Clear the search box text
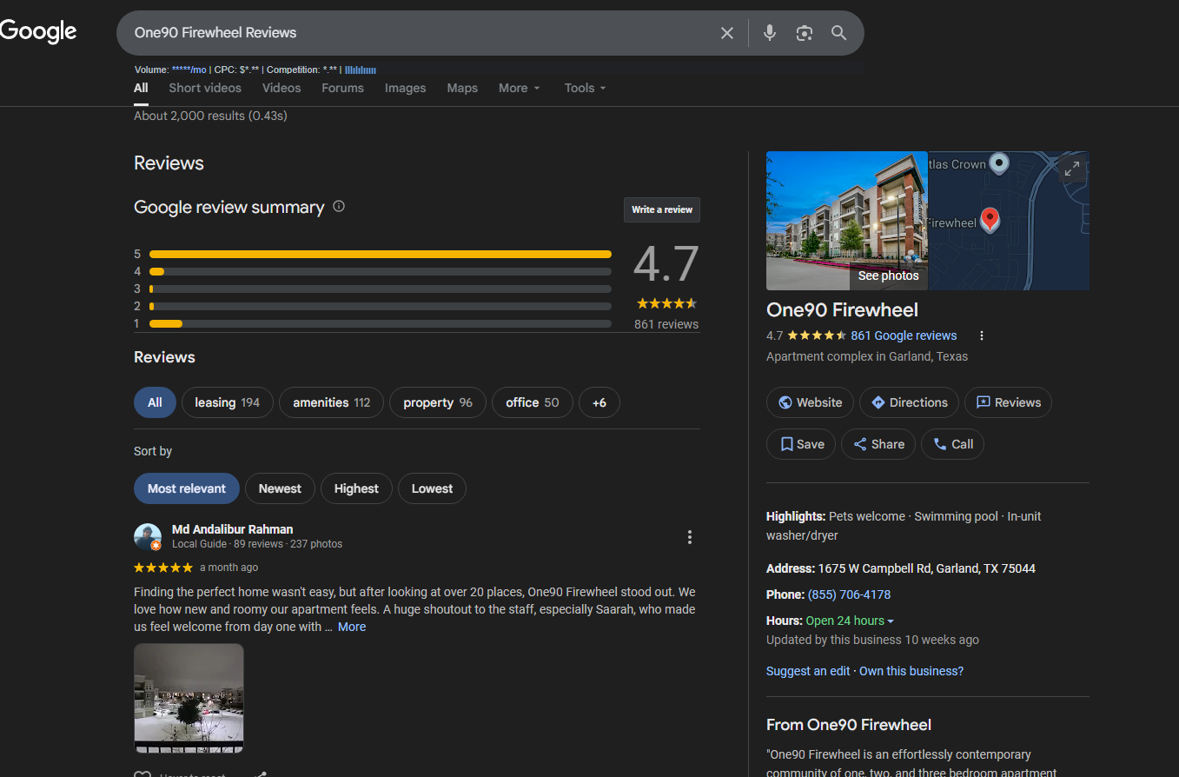Viewport: 1179px width, 777px height. coord(727,33)
